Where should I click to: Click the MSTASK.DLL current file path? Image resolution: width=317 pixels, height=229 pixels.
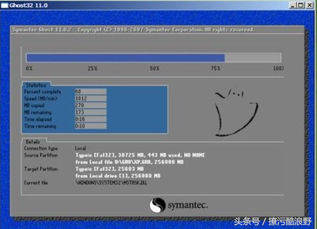coord(111,183)
